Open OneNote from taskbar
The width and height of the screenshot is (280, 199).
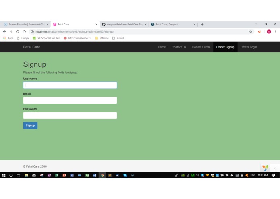tap(49, 176)
